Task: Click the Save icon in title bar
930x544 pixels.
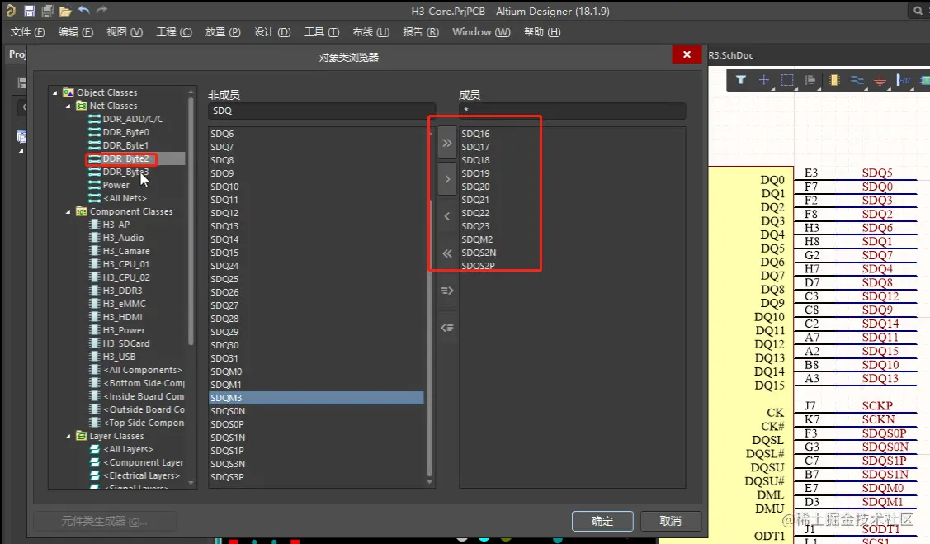Action: click(x=29, y=11)
